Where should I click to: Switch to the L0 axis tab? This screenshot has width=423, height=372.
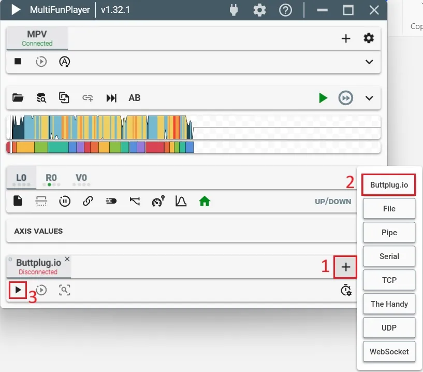[x=21, y=178]
